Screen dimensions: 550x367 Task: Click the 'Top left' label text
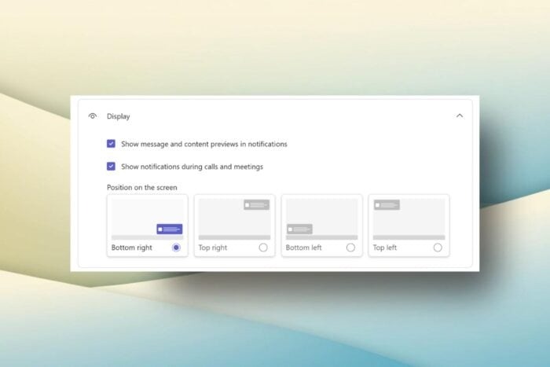click(x=384, y=248)
